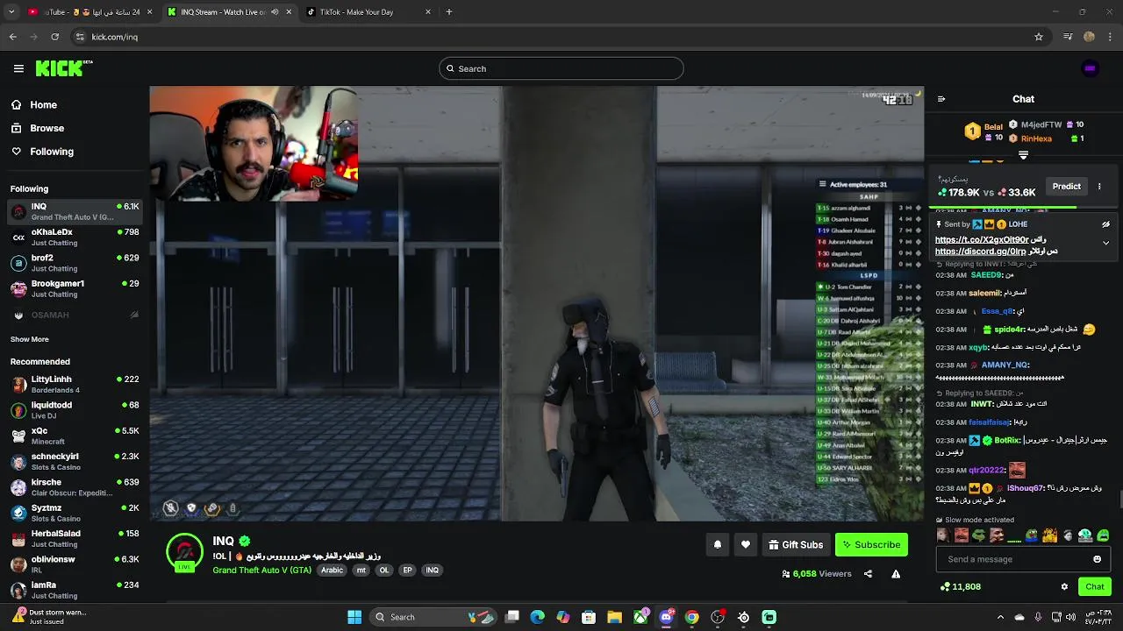Open recommended channel HerbalSalad

click(75, 538)
